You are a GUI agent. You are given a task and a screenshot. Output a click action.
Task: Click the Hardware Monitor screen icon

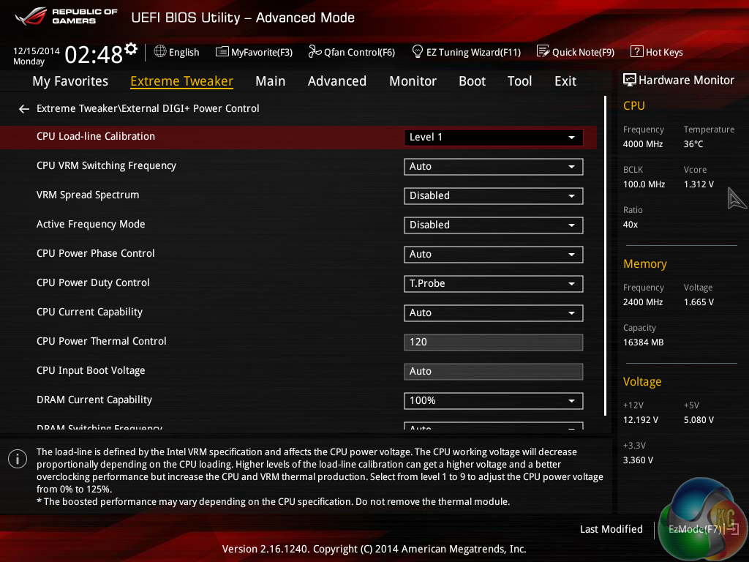630,80
